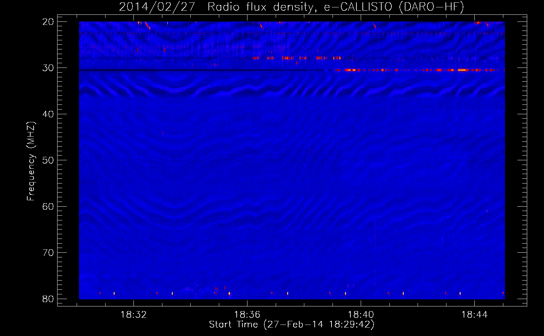The image size is (544, 336).
Task: Click the 30 MHz frequency tick label
Action: 48,68
